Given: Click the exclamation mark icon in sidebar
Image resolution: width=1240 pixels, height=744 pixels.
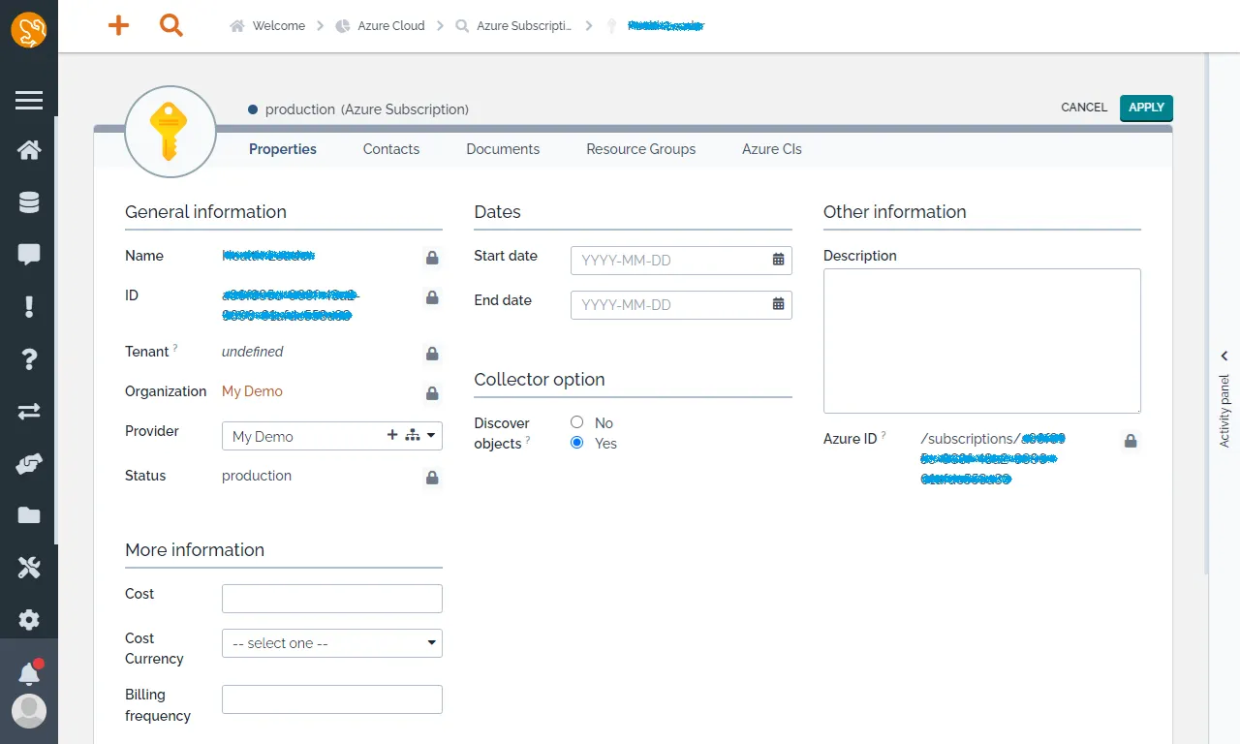Looking at the screenshot, I should pos(29,307).
